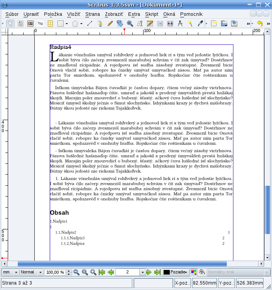Open the Súbor menu
This screenshot has width=272, height=290.
click(12, 14)
